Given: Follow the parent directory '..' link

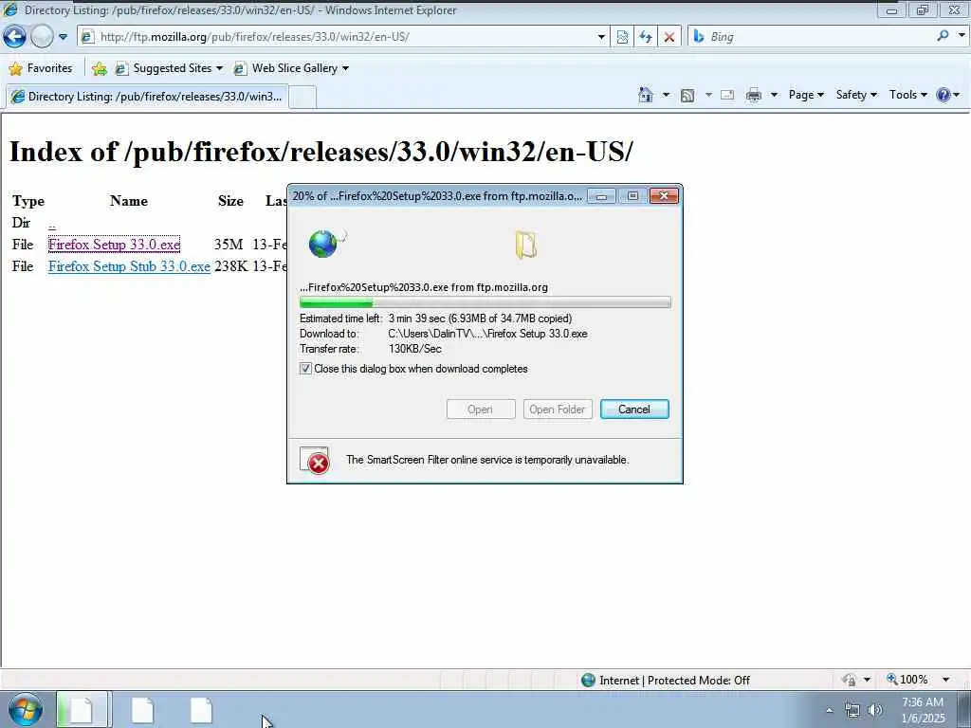Looking at the screenshot, I should [52, 224].
